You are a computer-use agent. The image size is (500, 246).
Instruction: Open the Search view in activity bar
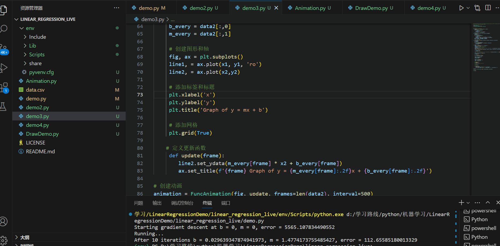click(4, 28)
